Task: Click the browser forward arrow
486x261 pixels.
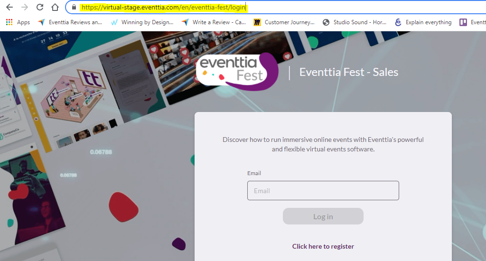Action: pos(25,8)
